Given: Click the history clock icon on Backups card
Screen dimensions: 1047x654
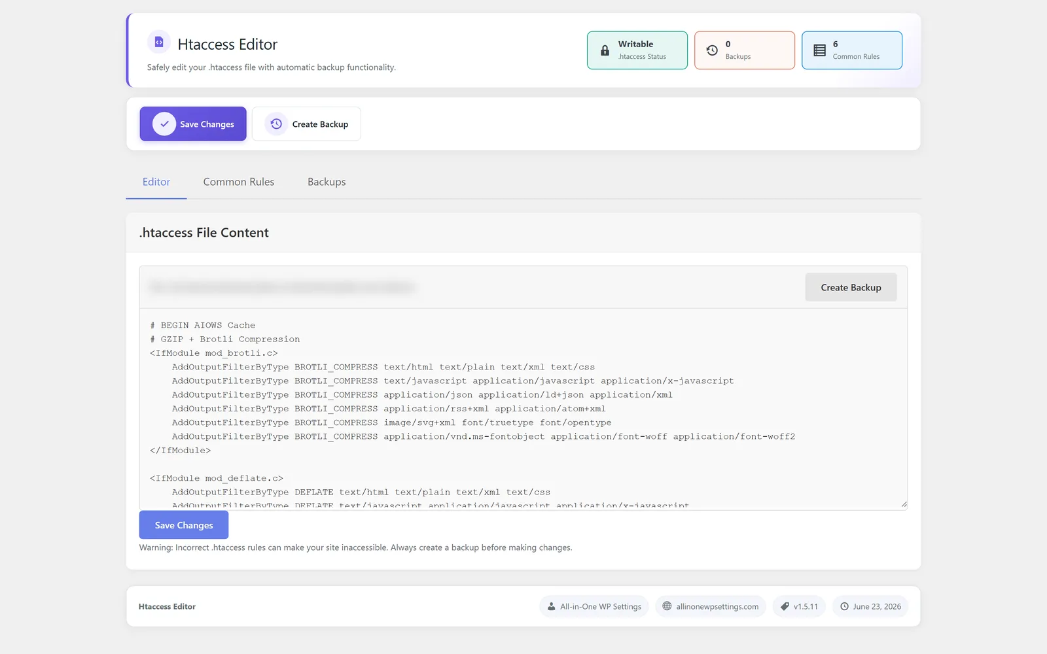Looking at the screenshot, I should click(x=712, y=50).
